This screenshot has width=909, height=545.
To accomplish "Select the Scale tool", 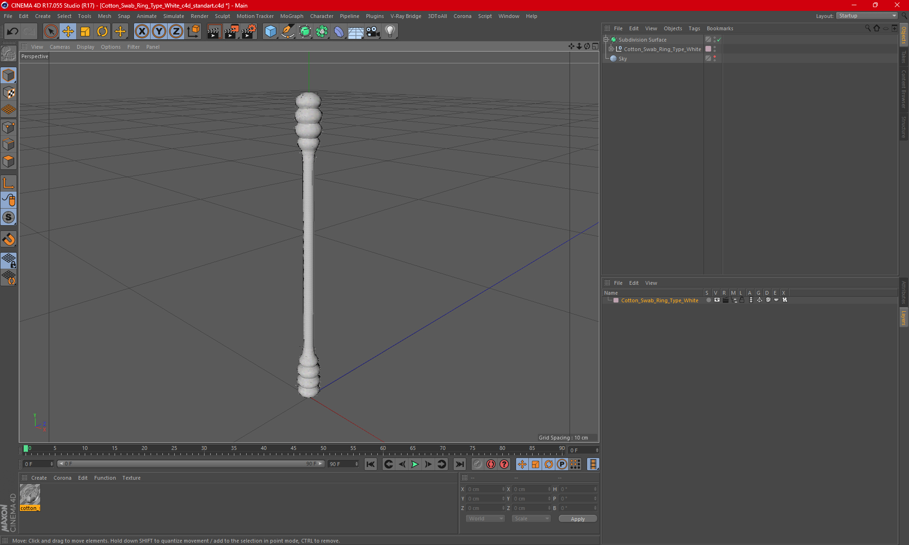I will click(85, 32).
